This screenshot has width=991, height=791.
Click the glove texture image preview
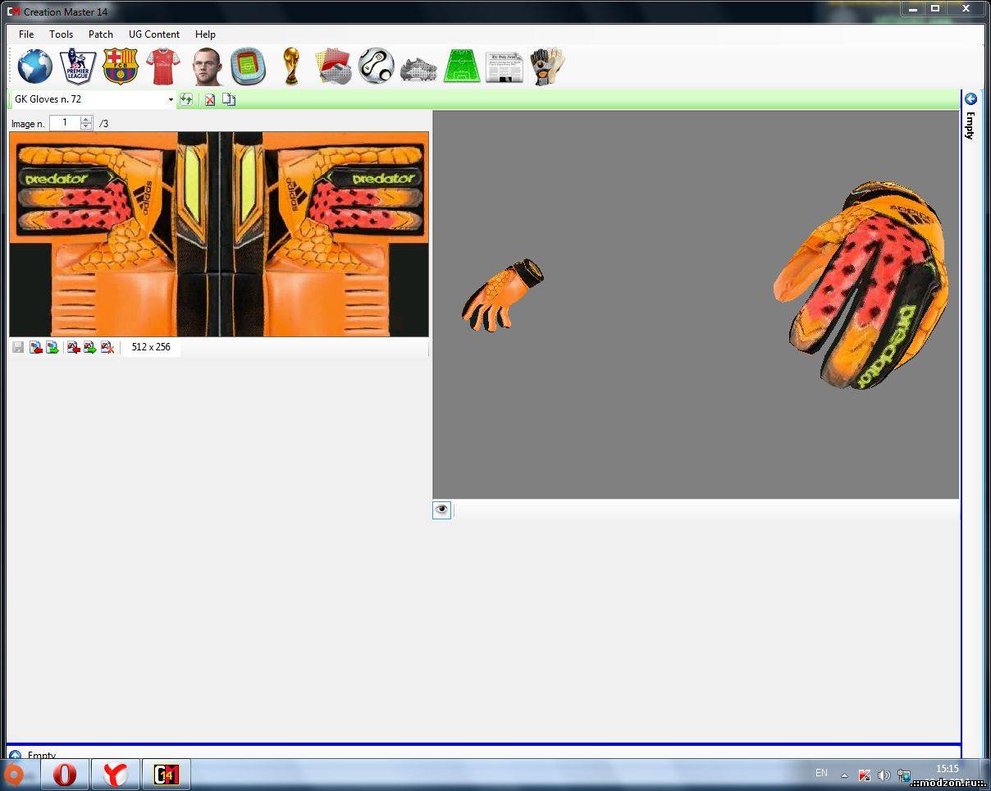click(219, 234)
